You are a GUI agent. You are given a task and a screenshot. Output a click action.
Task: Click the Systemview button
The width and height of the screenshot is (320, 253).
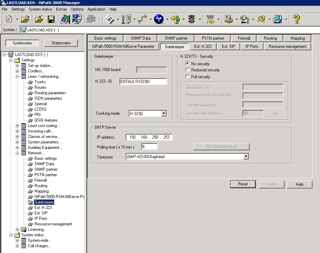22,43
